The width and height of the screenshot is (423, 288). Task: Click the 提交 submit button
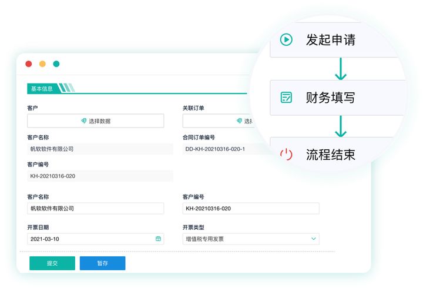pyautogui.click(x=52, y=263)
